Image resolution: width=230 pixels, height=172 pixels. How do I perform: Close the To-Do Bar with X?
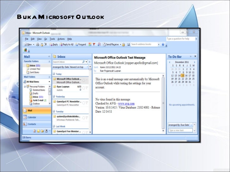[x=195, y=56]
